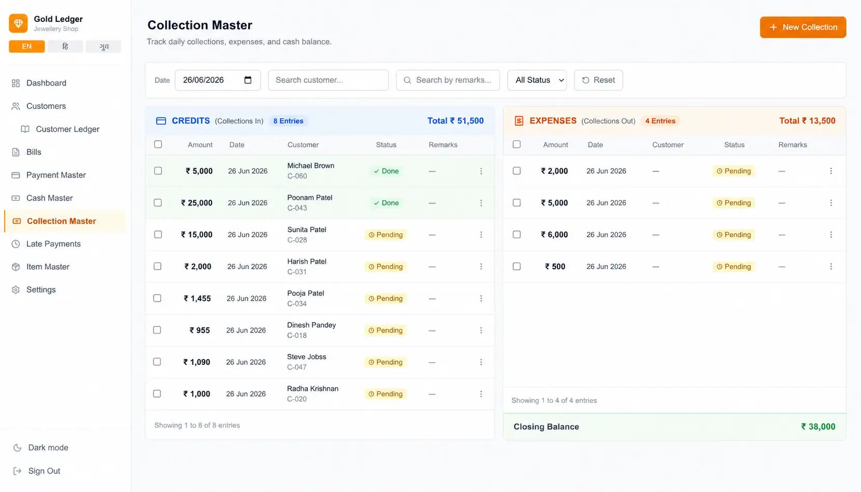The image size is (861, 492).
Task: Select all expenses with header checkbox
Action: [x=516, y=144]
